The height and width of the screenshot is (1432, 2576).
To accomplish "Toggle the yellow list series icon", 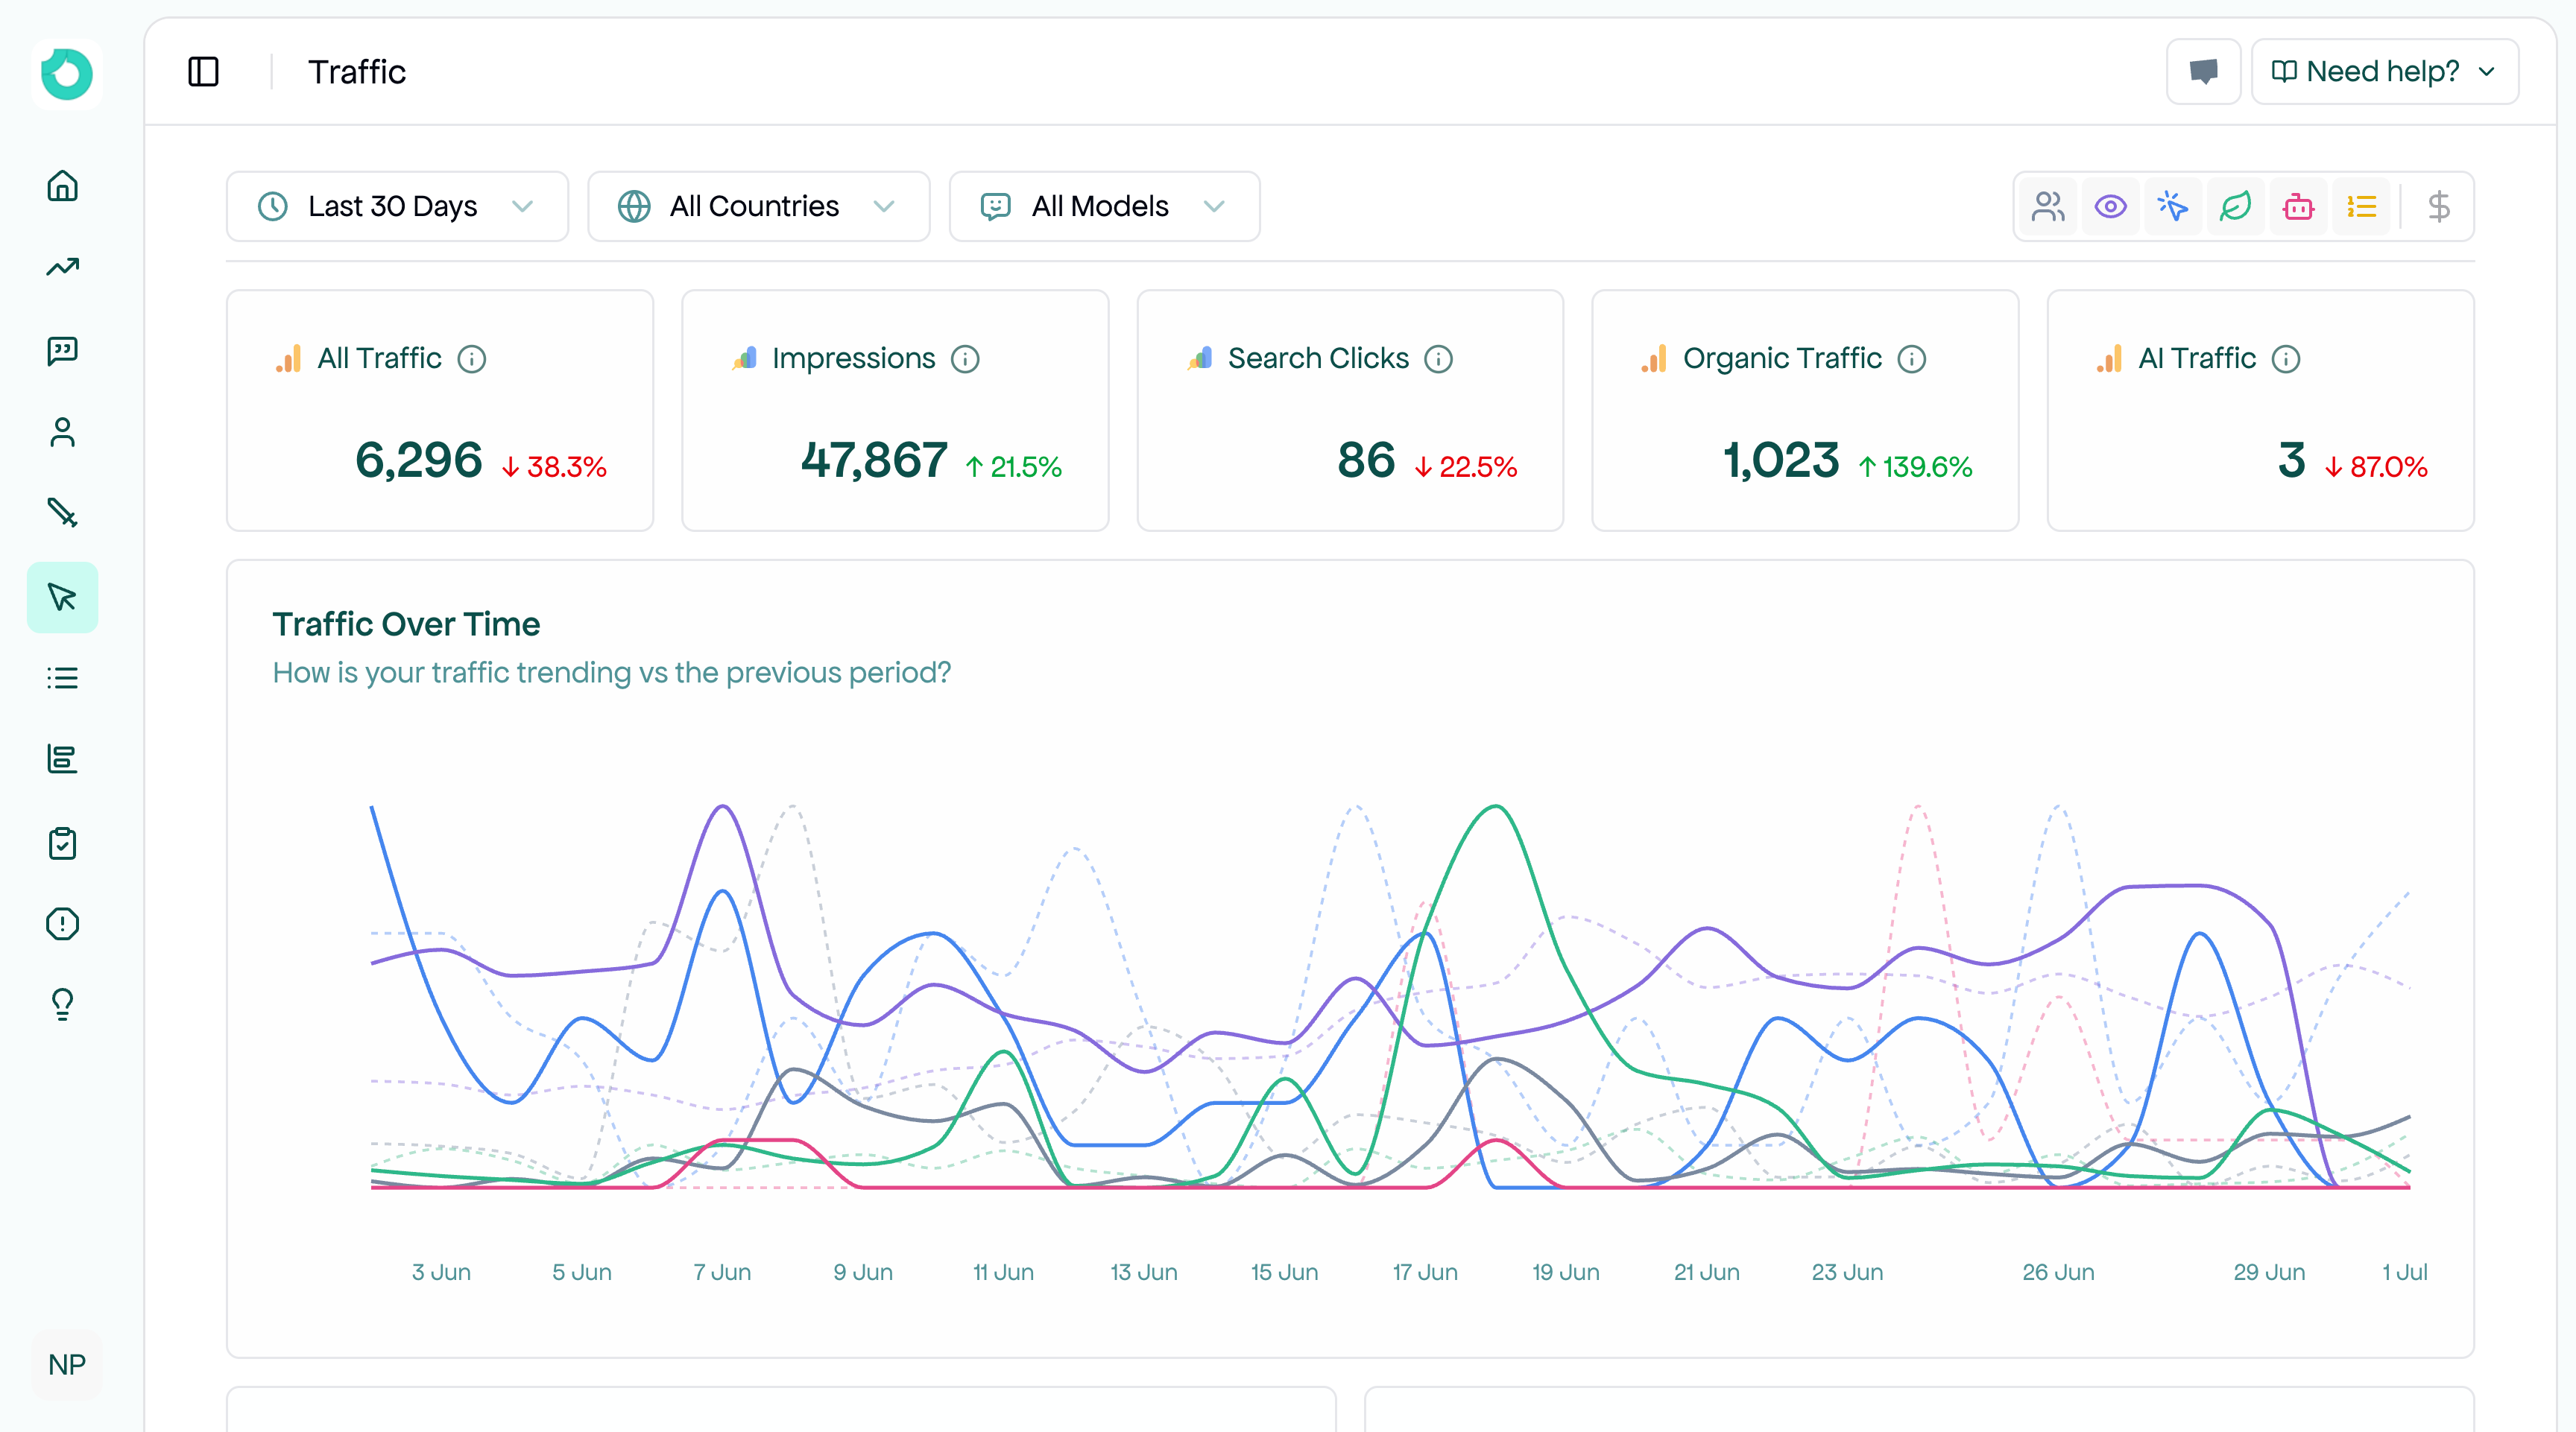I will (x=2361, y=207).
